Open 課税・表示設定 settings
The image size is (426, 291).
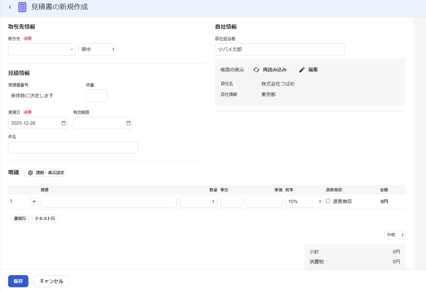click(46, 173)
